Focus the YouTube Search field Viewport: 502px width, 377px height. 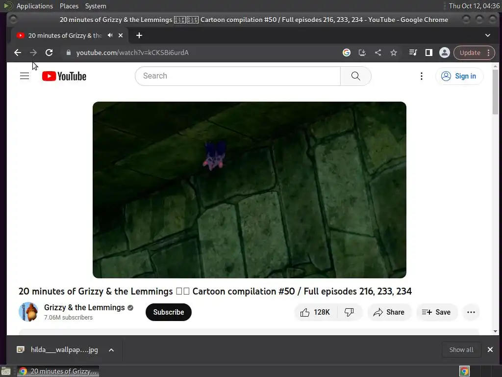(x=238, y=76)
